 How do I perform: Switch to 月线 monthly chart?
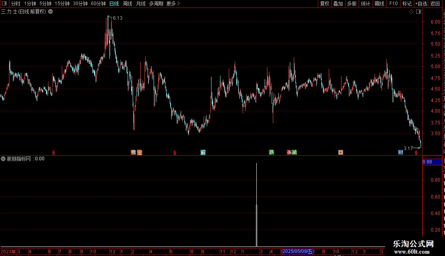coord(141,4)
